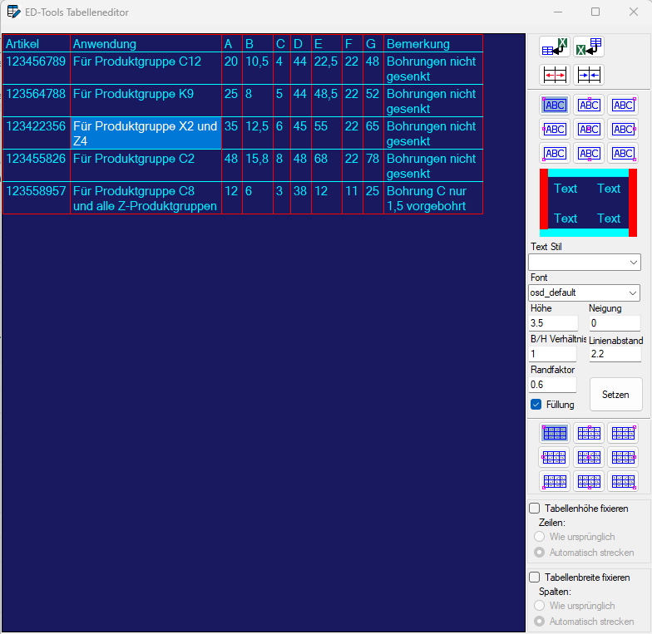
Task: Disable the Füllung checkbox
Action: [536, 405]
